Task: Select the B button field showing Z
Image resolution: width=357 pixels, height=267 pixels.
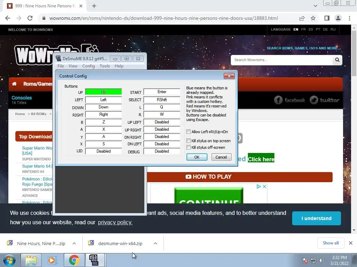Action: pos(103,122)
